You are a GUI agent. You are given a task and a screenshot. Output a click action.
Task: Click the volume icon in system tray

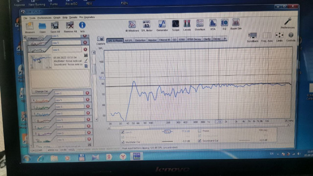[299, 153]
